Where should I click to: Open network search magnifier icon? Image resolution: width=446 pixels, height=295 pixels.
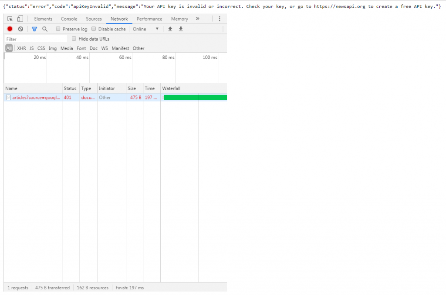tap(45, 29)
